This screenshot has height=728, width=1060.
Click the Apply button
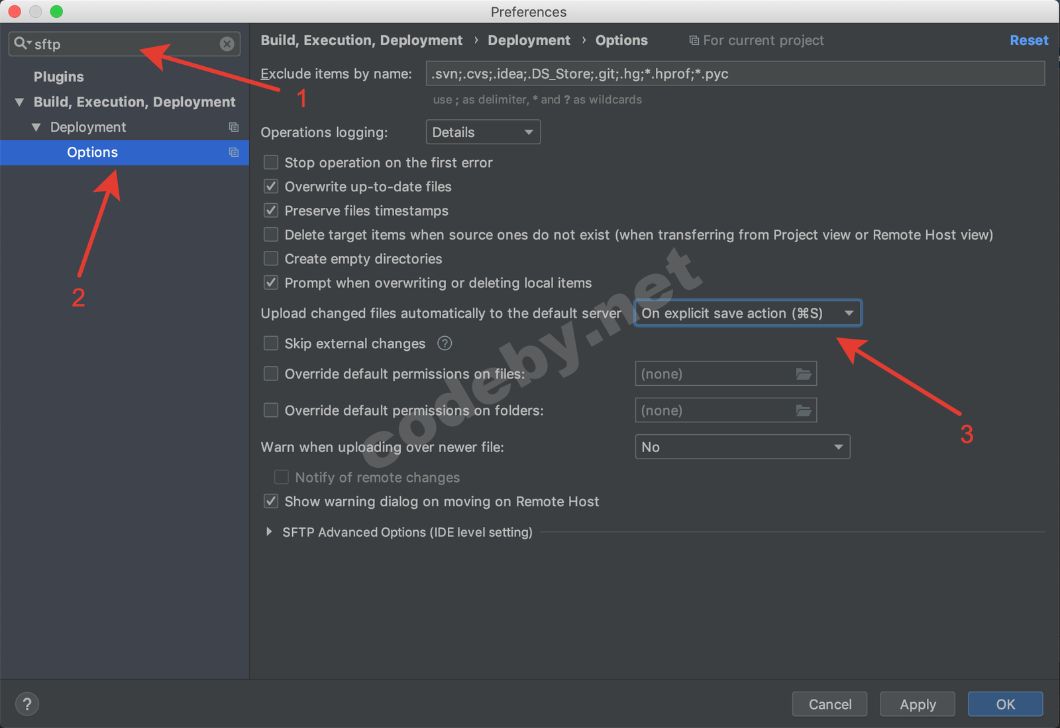918,704
